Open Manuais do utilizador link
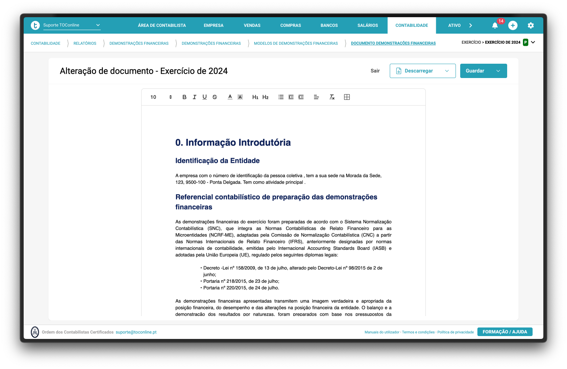This screenshot has width=567, height=369. 382,332
